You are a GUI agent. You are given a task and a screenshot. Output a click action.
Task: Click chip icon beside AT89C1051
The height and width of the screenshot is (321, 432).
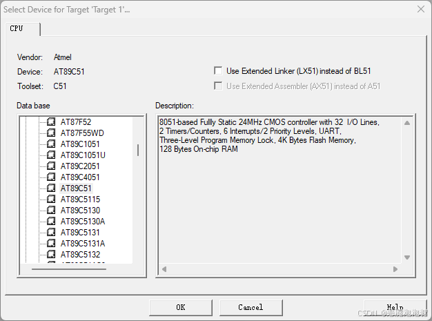coord(51,144)
